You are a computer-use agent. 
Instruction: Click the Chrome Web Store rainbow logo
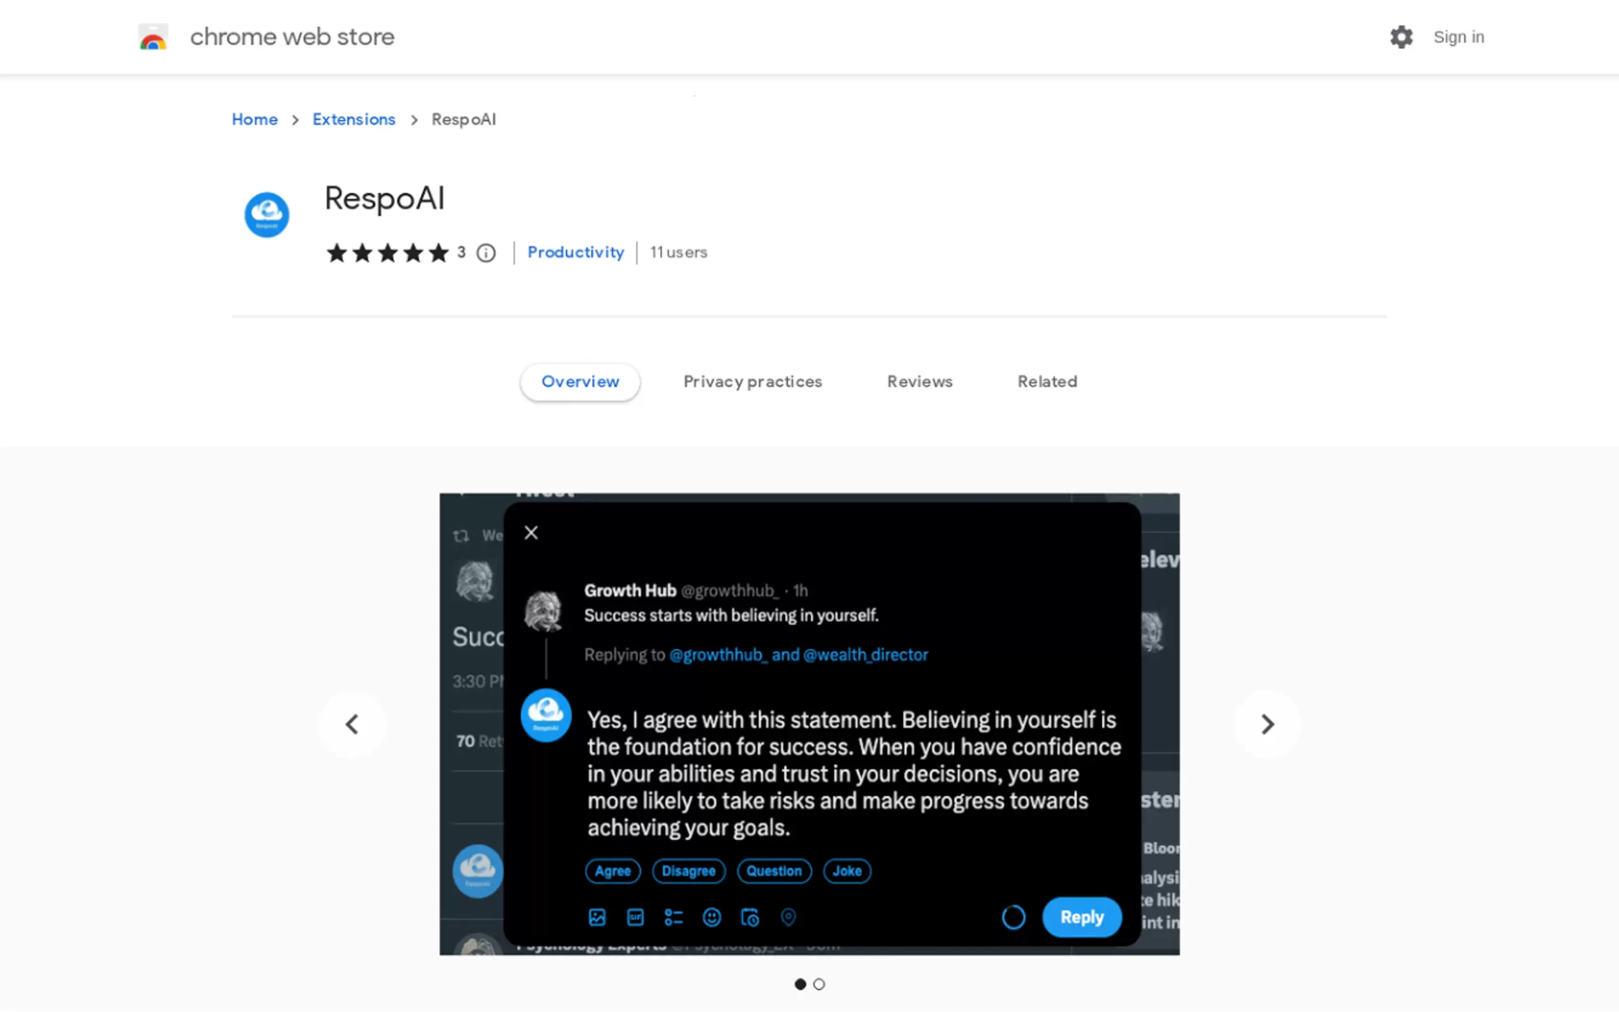pyautogui.click(x=153, y=37)
